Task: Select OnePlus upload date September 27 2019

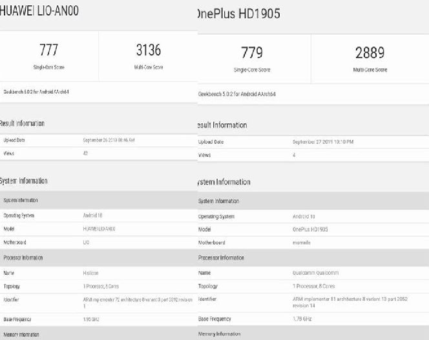Action: tap(323, 142)
